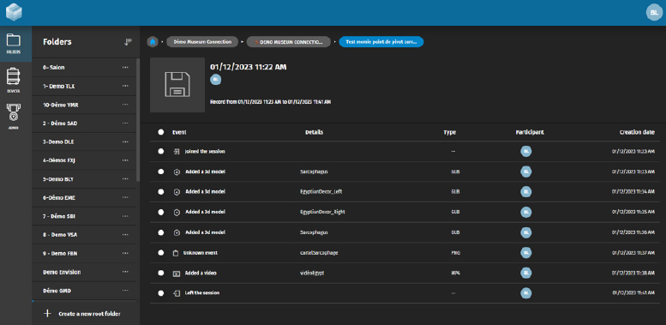This screenshot has width=666, height=325.
Task: Open the ellipsis menu for Demo Envision
Action: 125,272
